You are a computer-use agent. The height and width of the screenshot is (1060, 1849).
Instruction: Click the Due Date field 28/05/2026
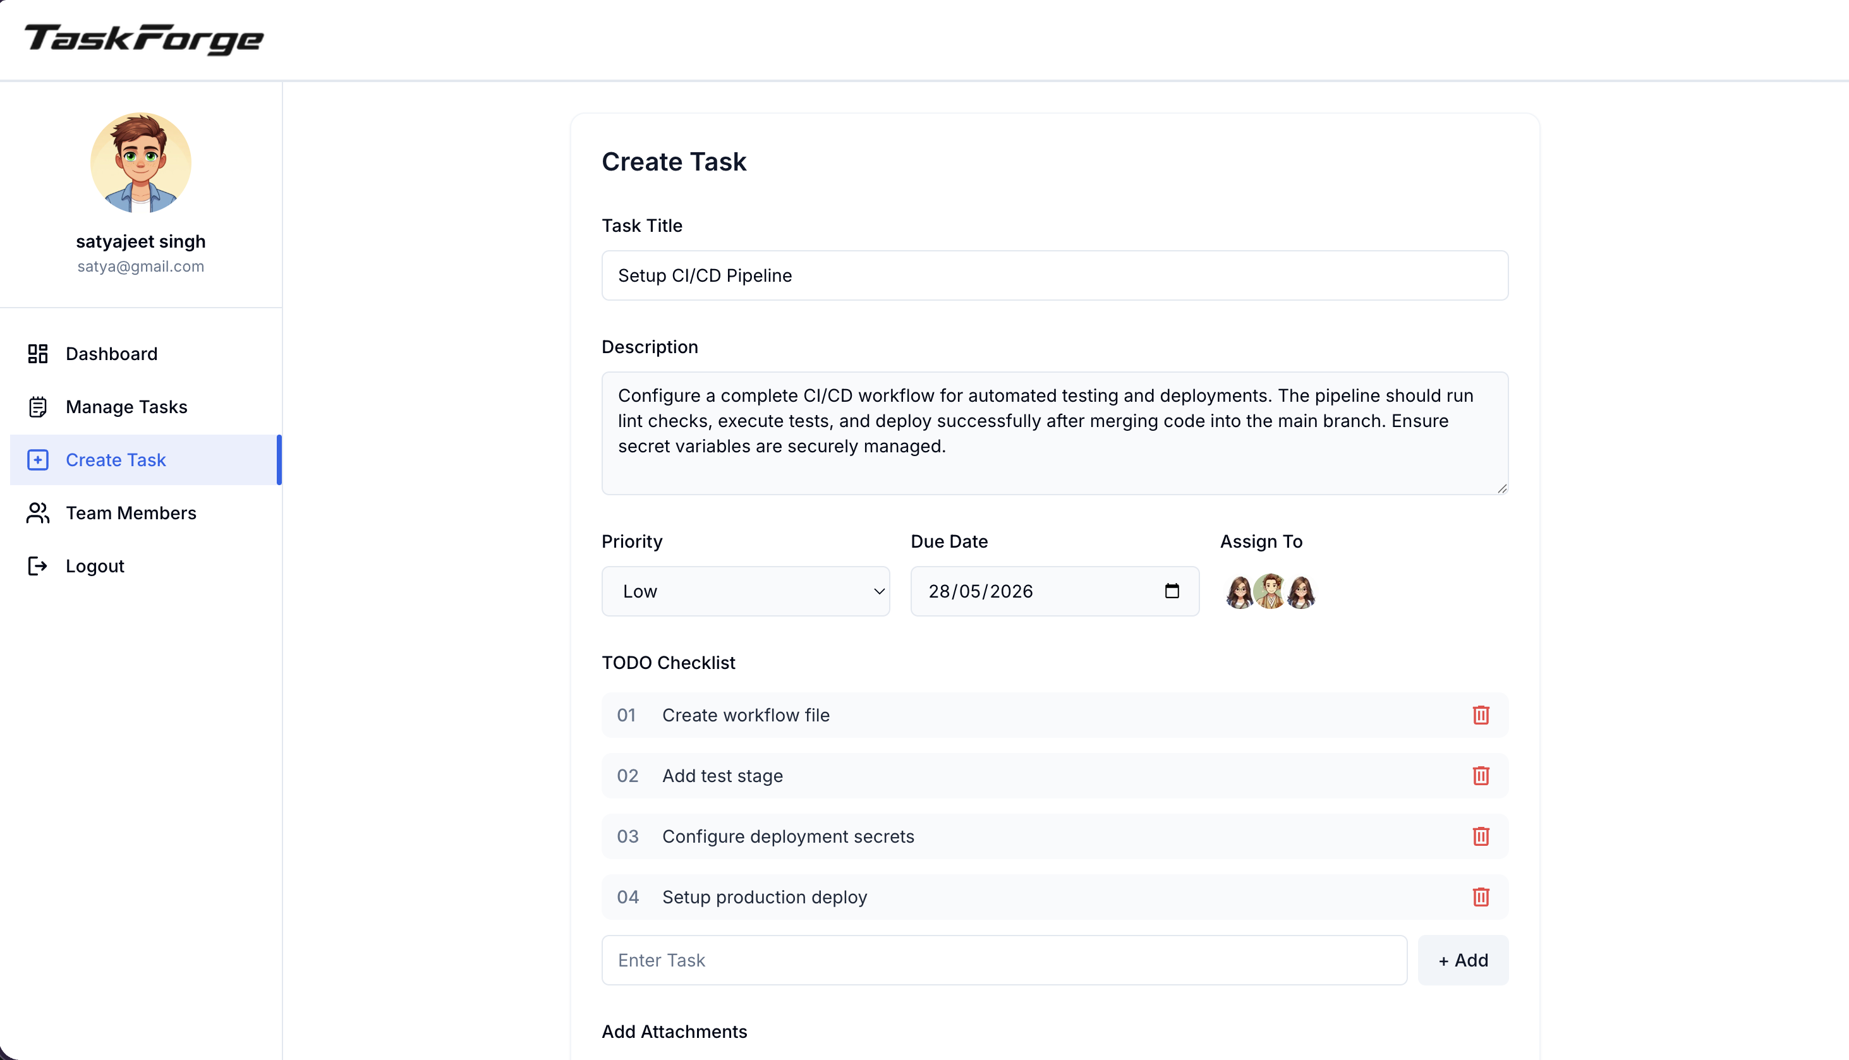tap(1055, 591)
